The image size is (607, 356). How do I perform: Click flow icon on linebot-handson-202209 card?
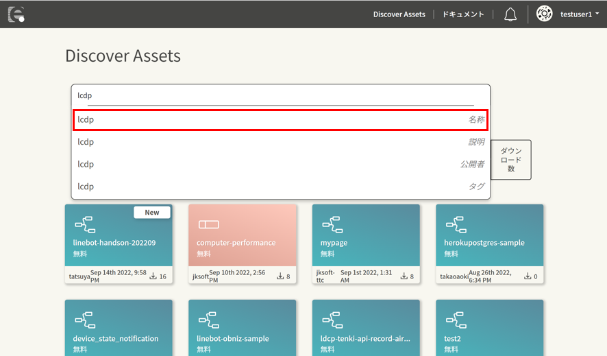tap(85, 225)
